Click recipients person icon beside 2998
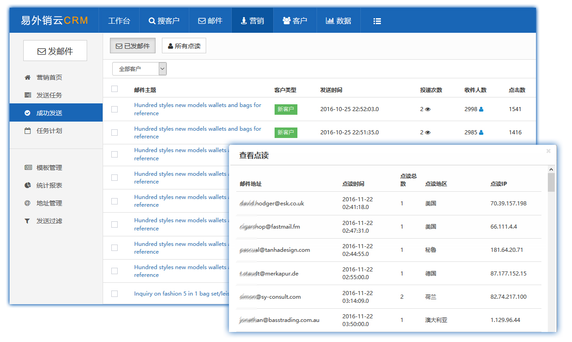The image size is (572, 342). pyautogui.click(x=481, y=109)
